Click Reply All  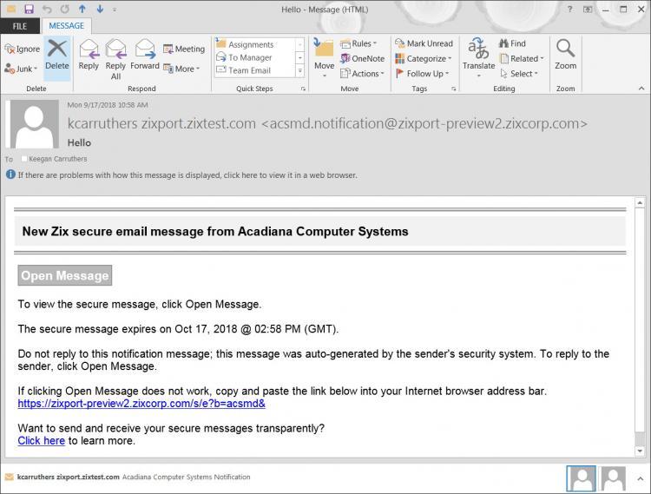(115, 59)
